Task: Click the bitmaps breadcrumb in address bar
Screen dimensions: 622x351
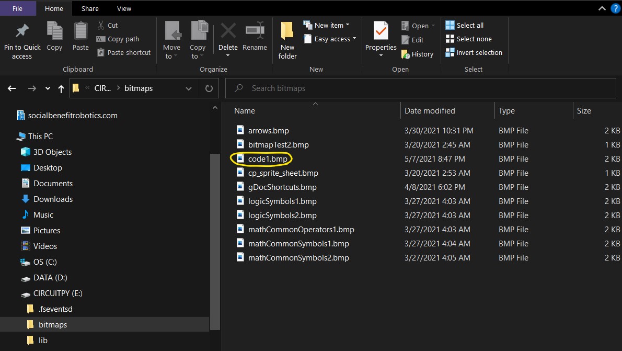Action: coord(139,88)
